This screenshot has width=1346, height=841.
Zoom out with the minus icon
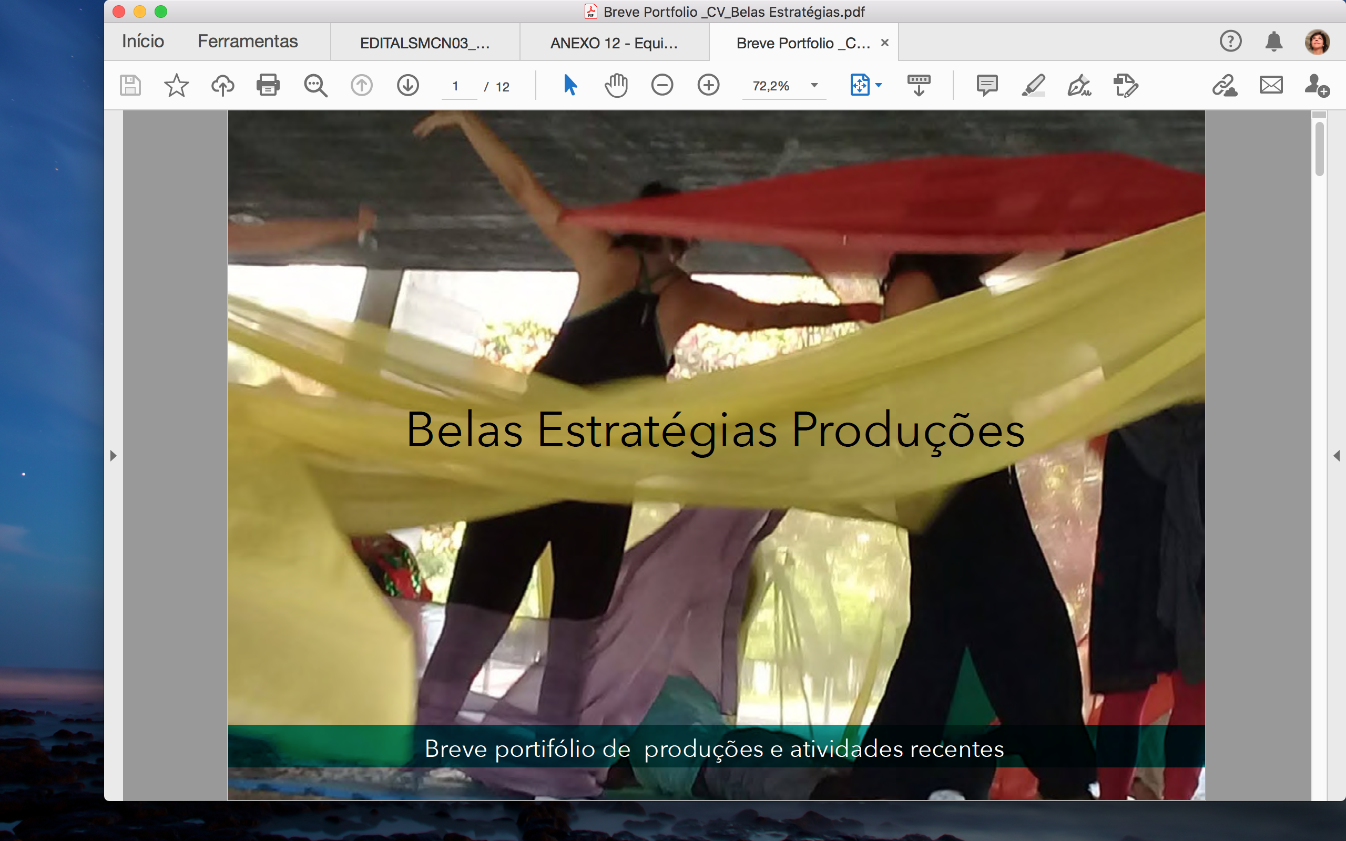(662, 86)
